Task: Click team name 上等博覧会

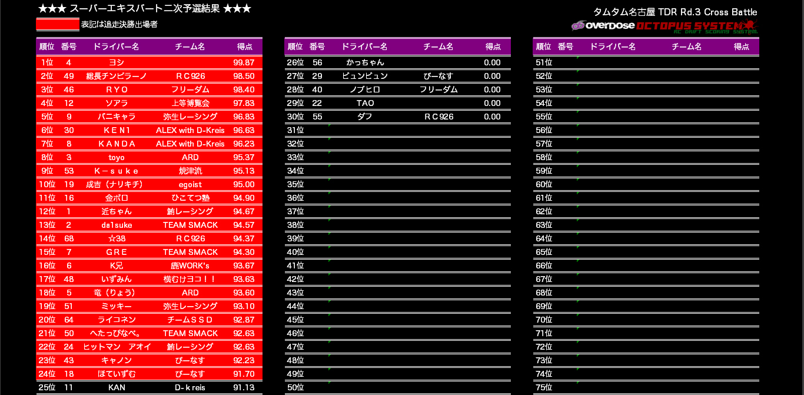Action: 190,103
